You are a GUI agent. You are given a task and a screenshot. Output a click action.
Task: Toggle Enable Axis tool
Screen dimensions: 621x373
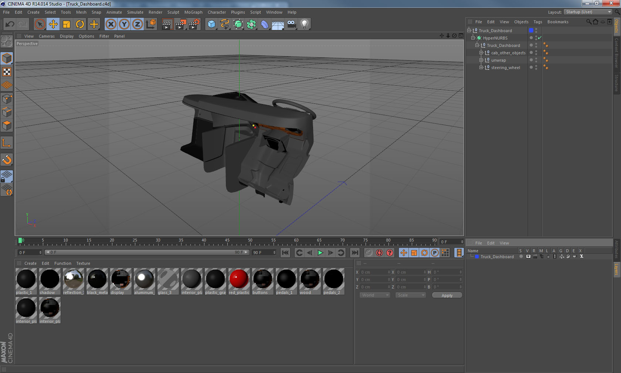tap(7, 143)
